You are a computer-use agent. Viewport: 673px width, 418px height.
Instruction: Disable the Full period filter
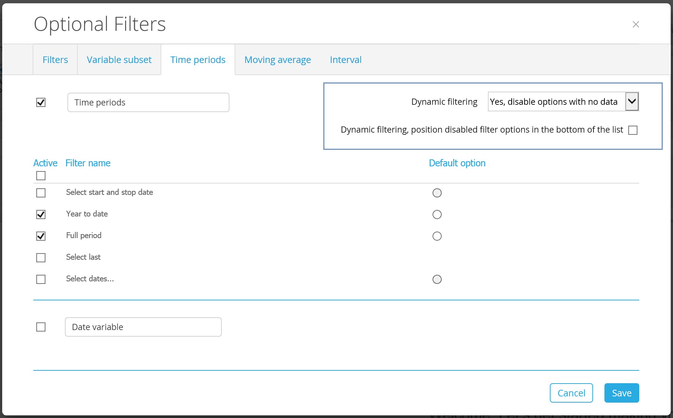(41, 236)
